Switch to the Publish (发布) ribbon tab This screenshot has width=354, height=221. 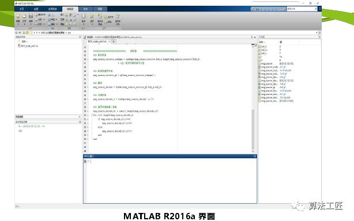point(85,9)
